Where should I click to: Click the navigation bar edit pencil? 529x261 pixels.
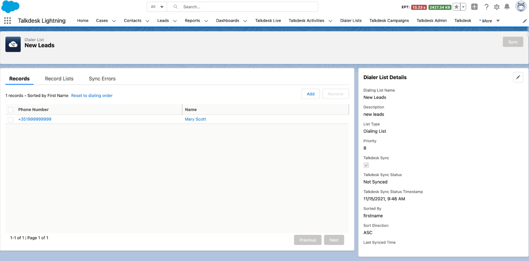[525, 21]
